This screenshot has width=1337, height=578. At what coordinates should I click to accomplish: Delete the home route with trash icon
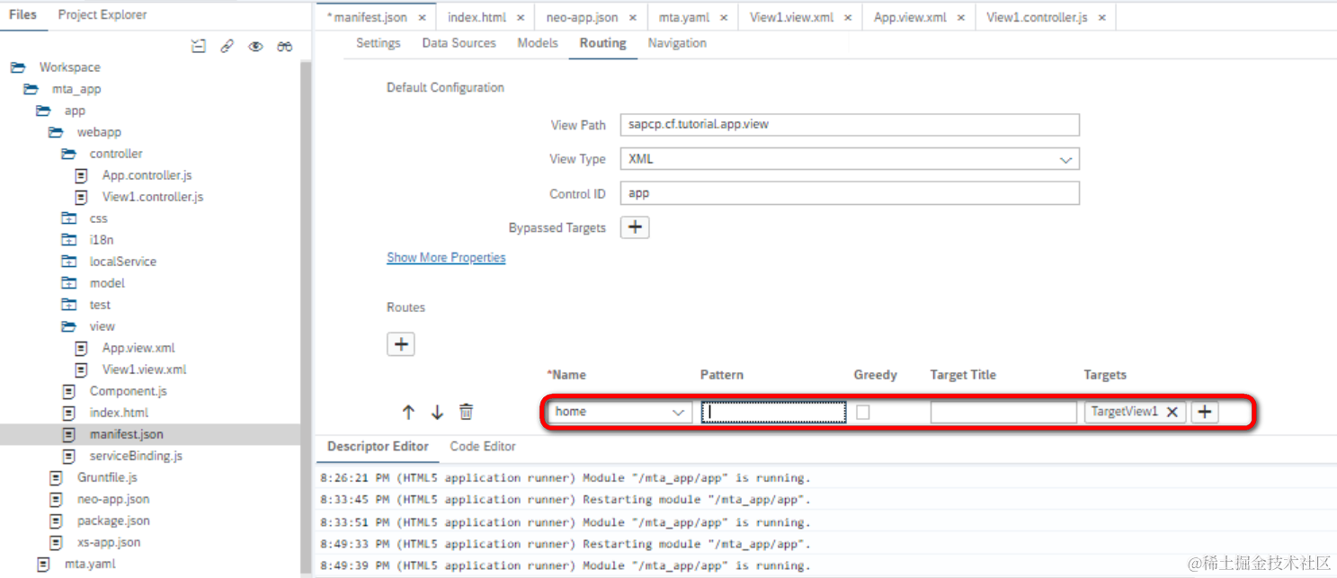pyautogui.click(x=466, y=413)
